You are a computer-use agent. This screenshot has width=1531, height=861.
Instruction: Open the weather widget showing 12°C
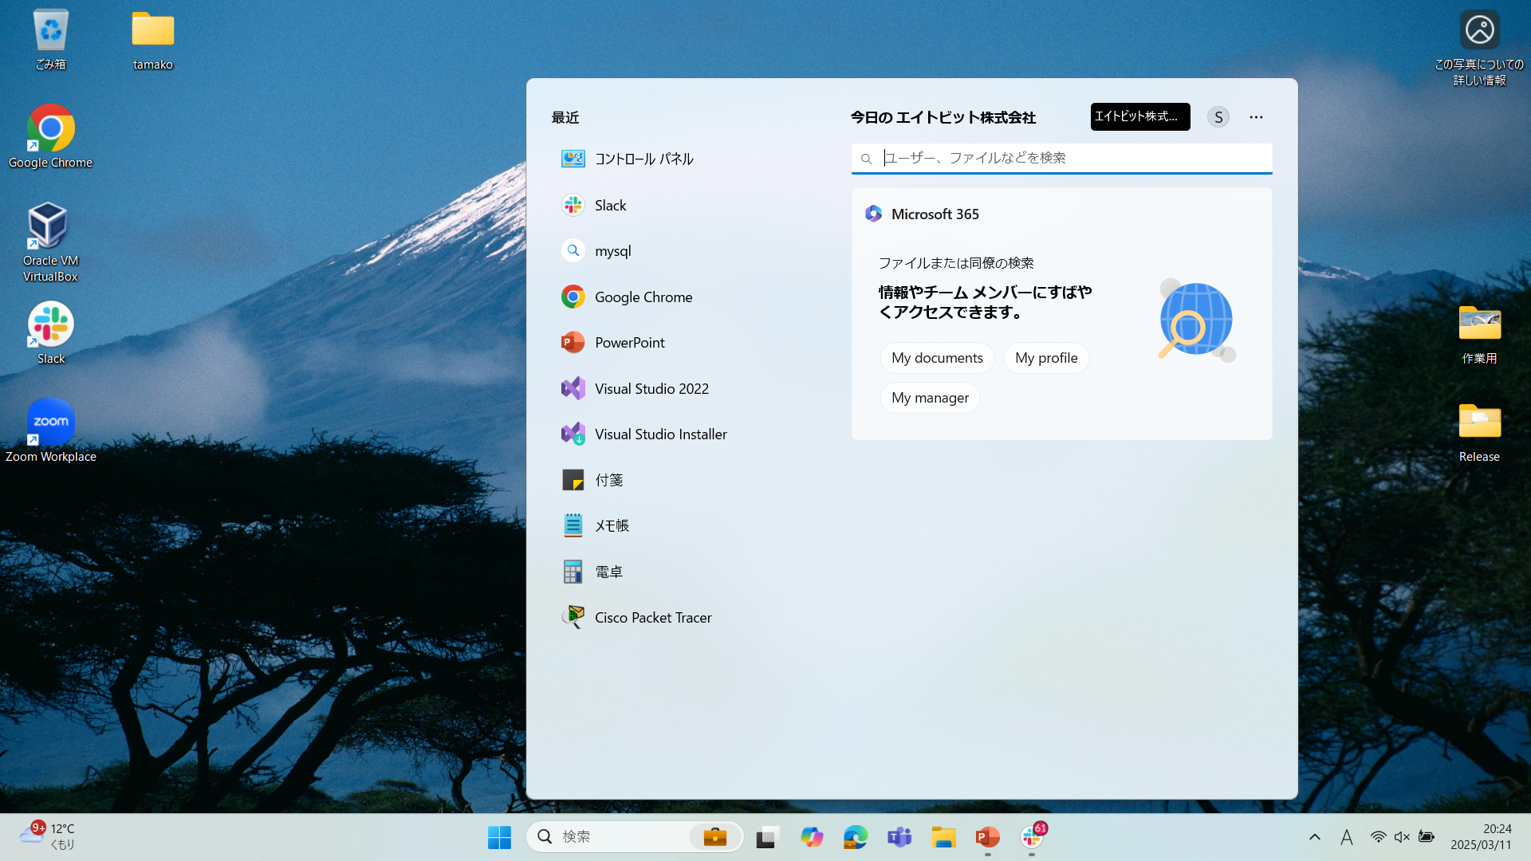coord(48,836)
